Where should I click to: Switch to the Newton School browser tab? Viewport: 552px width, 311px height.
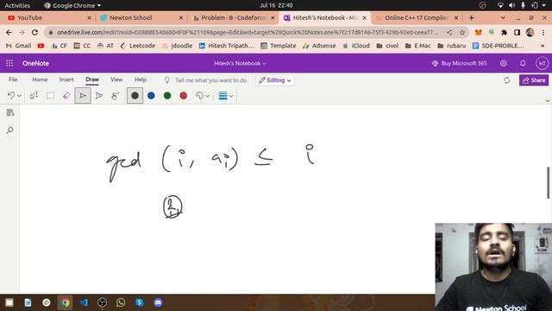pyautogui.click(x=141, y=17)
